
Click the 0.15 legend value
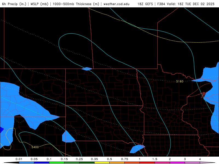(64, 159)
